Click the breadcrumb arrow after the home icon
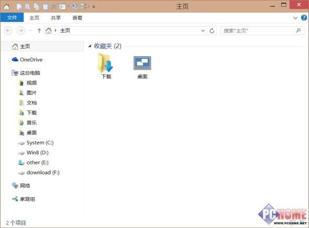This screenshot has width=309, height=228. point(56,30)
